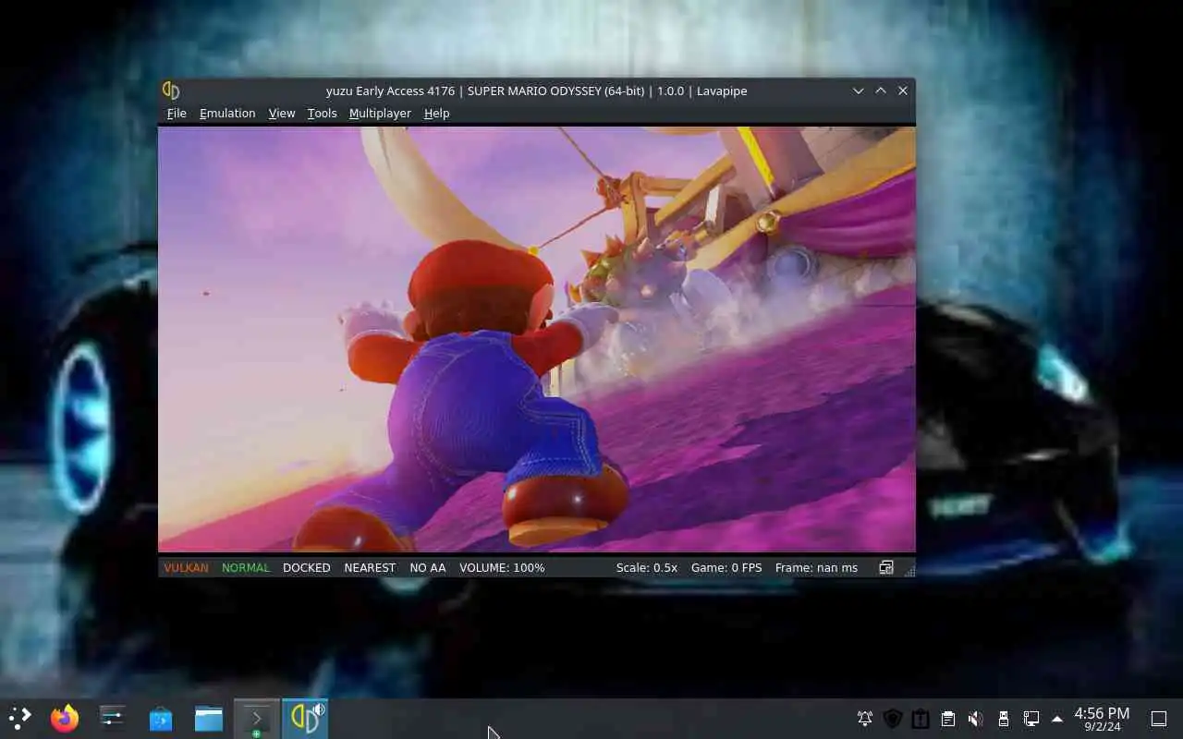Click the Frame: nan ms status label
The height and width of the screenshot is (739, 1183).
(x=816, y=567)
